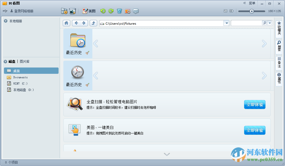Click the clock 最近历史 icon
The height and width of the screenshot is (166, 285).
click(78, 72)
